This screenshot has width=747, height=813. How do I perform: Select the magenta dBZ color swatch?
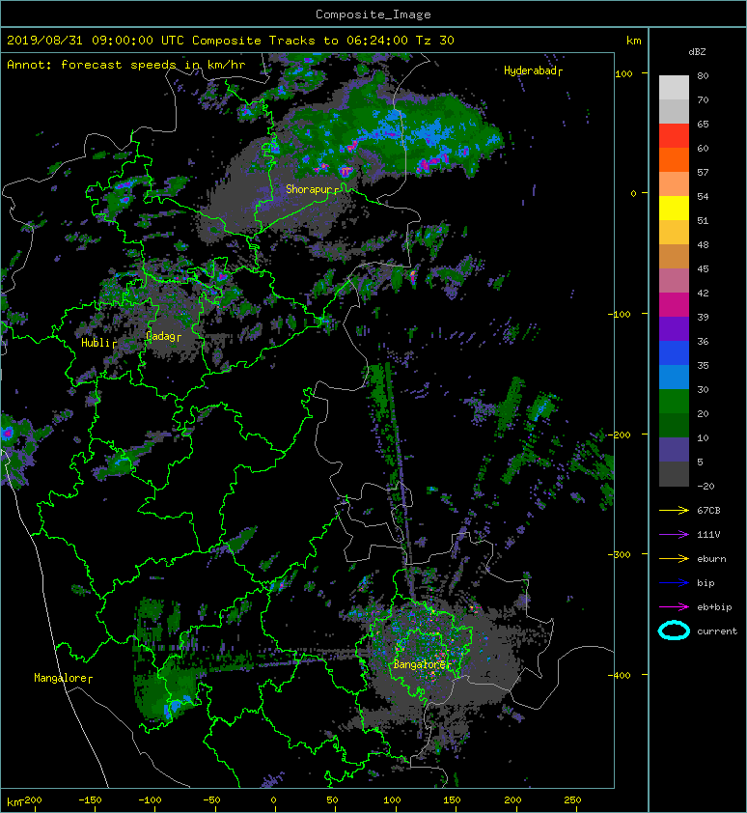(x=674, y=305)
